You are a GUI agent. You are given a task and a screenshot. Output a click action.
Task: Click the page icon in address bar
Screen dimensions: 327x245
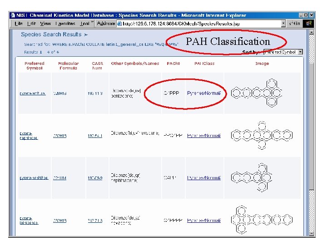pyautogui.click(x=119, y=24)
